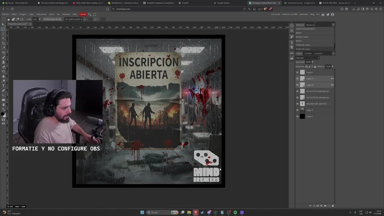Select the Crop tool
384x216 pixels.
4,43
